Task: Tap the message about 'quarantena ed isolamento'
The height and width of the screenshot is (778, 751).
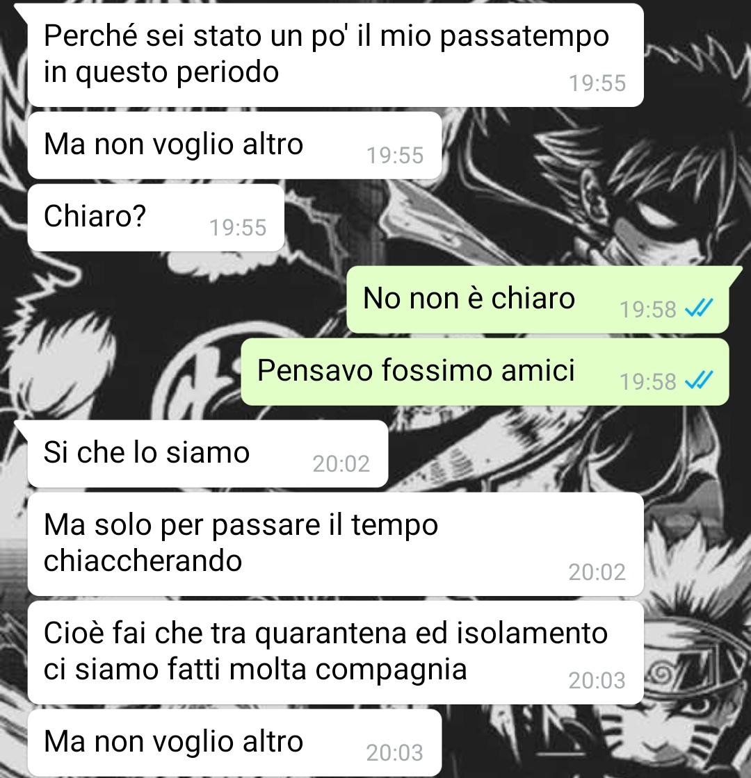Action: click(336, 652)
